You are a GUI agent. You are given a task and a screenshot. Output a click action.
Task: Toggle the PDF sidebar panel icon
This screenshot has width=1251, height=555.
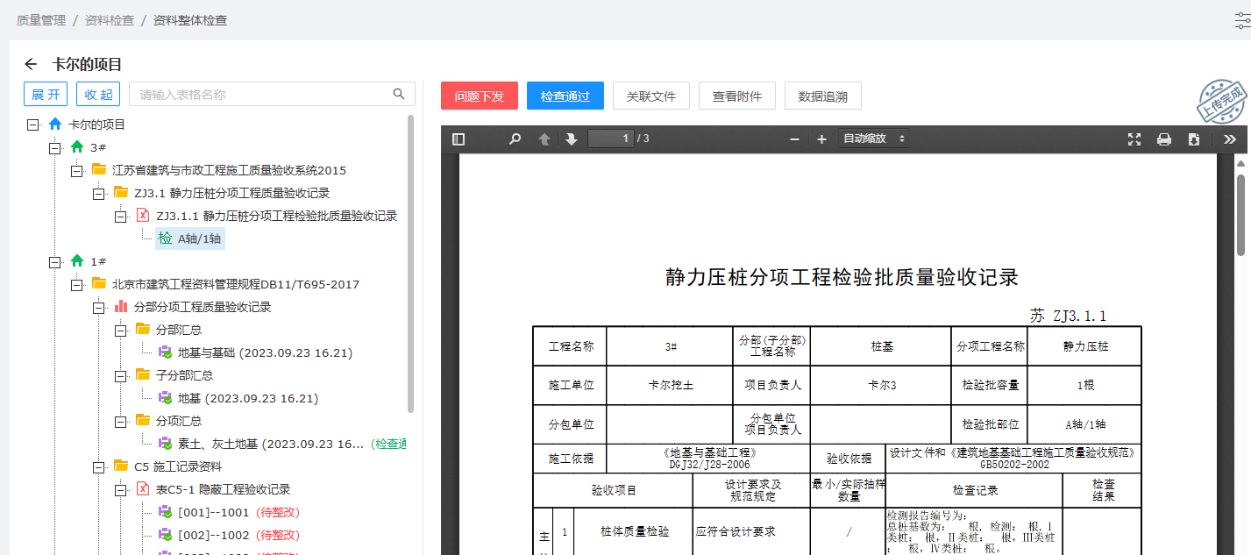click(x=458, y=139)
